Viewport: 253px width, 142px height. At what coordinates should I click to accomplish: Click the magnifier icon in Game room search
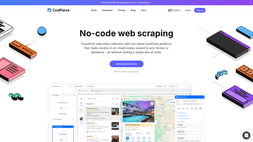point(113,99)
